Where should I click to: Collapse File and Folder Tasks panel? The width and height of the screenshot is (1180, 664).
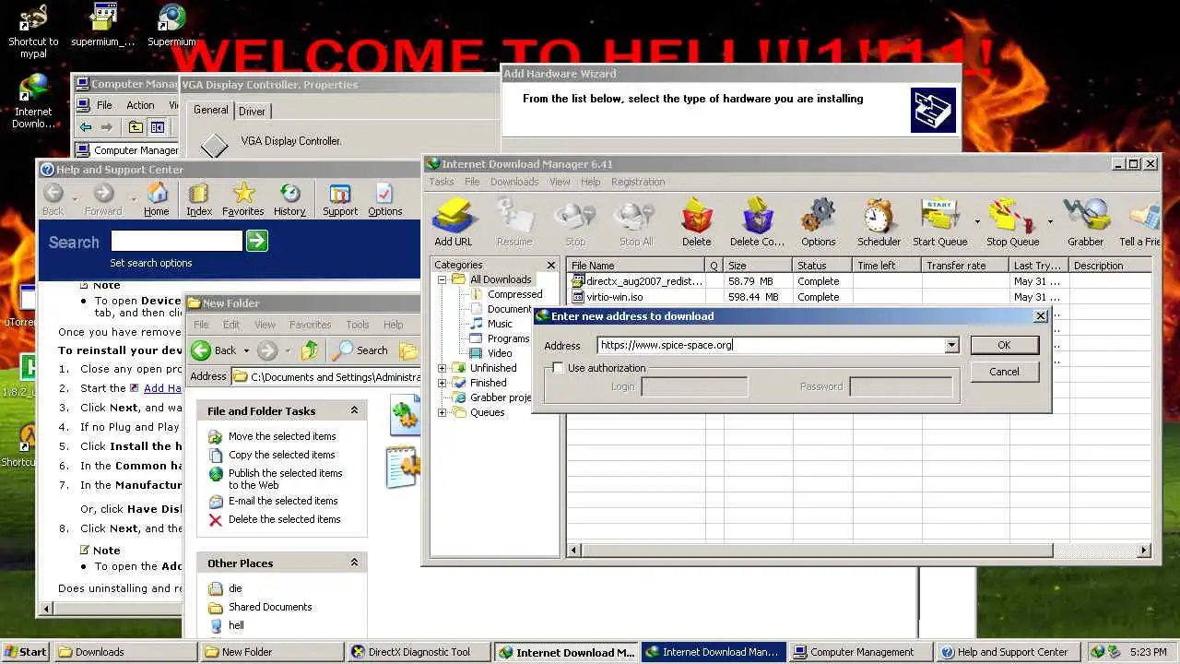click(354, 410)
